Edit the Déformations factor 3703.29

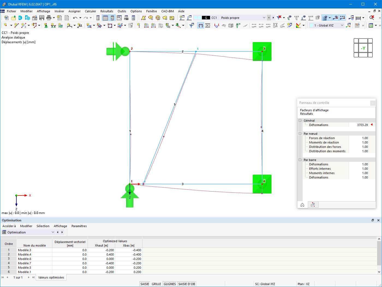[x=359, y=125]
